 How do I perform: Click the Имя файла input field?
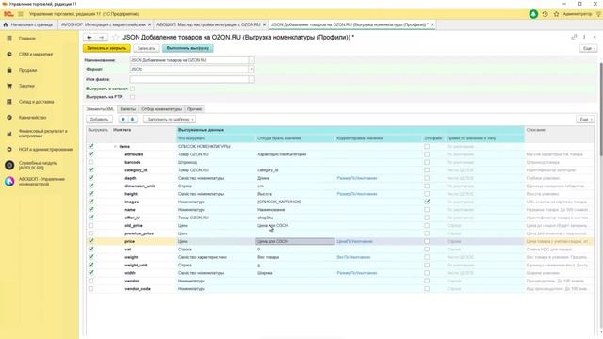click(x=189, y=79)
